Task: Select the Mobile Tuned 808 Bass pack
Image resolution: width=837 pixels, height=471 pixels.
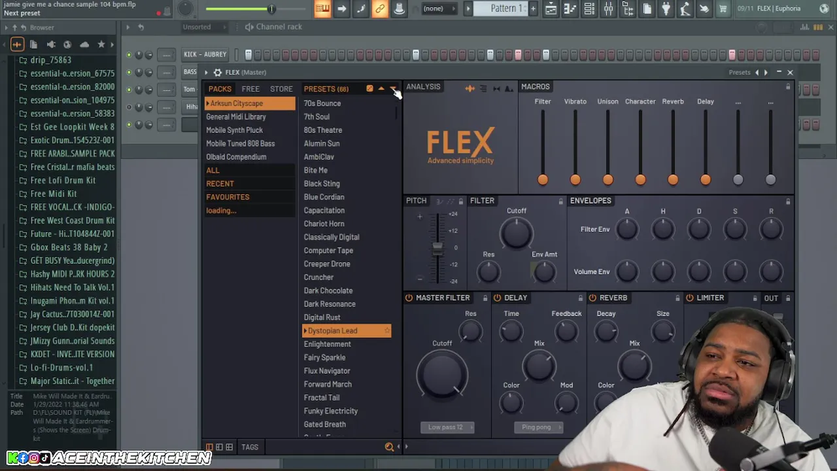Action: [x=241, y=143]
